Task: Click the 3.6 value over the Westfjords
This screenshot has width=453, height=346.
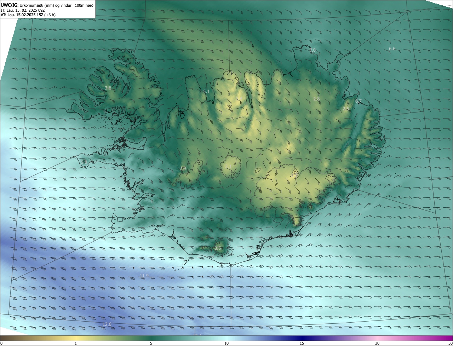Action: pyautogui.click(x=108, y=88)
